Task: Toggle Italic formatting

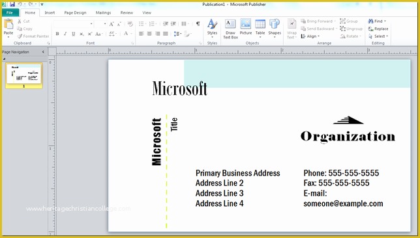Action: [x=65, y=34]
